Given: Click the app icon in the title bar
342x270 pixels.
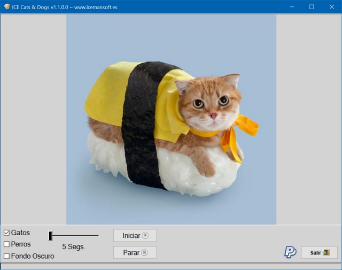Looking at the screenshot, I should coord(6,7).
